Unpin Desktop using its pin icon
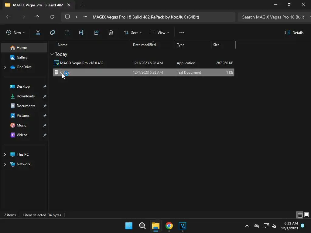This screenshot has height=233, width=311. (45, 86)
